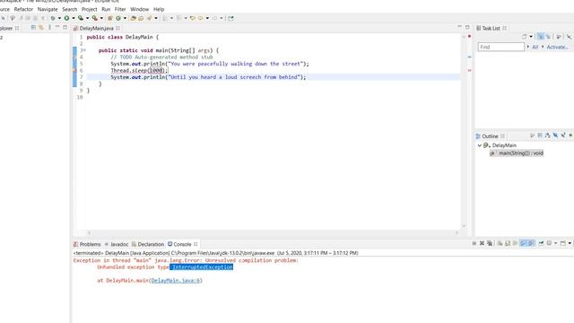The width and height of the screenshot is (574, 323).
Task: Open Coverage dropdown arrow in toolbar
Action: 88,18
